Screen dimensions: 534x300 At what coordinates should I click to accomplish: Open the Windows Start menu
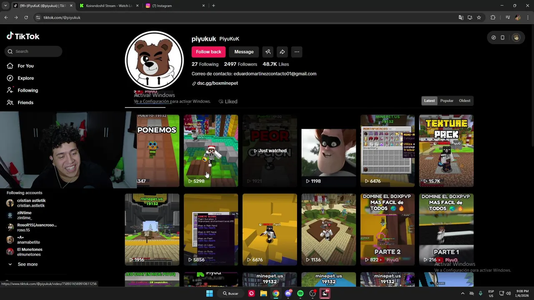(209, 293)
